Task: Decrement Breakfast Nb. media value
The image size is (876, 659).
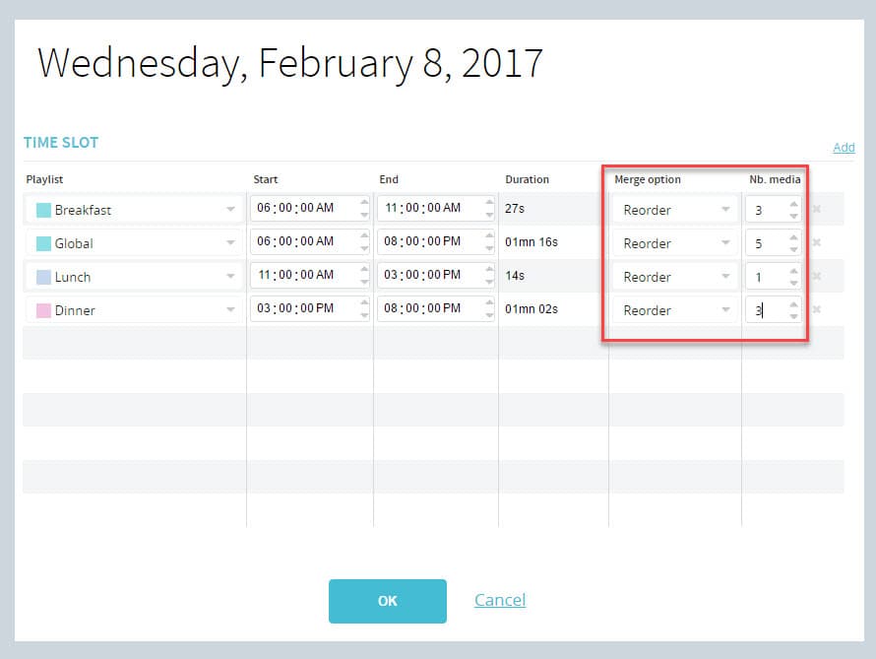Action: pyautogui.click(x=794, y=217)
